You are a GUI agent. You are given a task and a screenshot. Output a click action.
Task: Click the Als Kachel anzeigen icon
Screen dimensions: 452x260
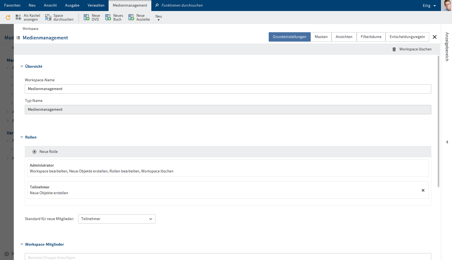click(18, 18)
